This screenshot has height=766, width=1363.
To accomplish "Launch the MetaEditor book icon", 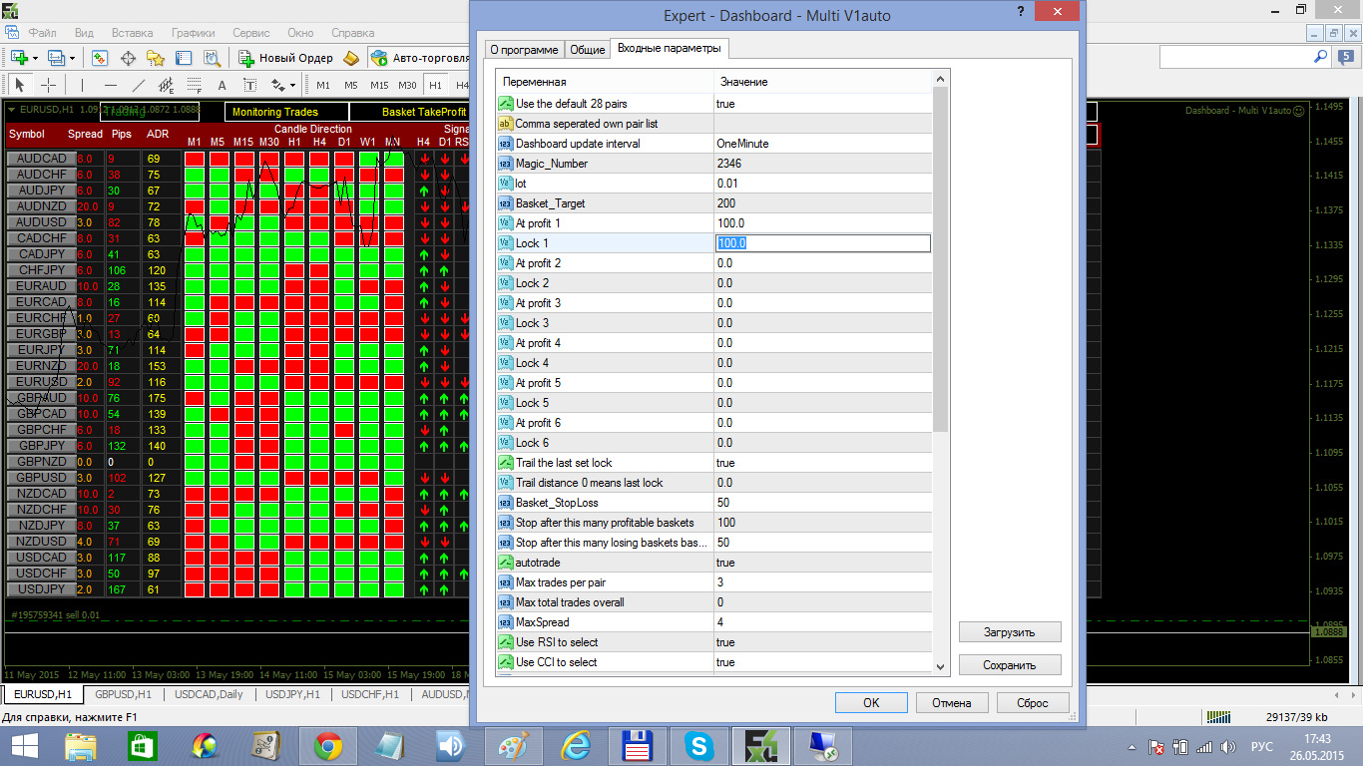I will (351, 58).
